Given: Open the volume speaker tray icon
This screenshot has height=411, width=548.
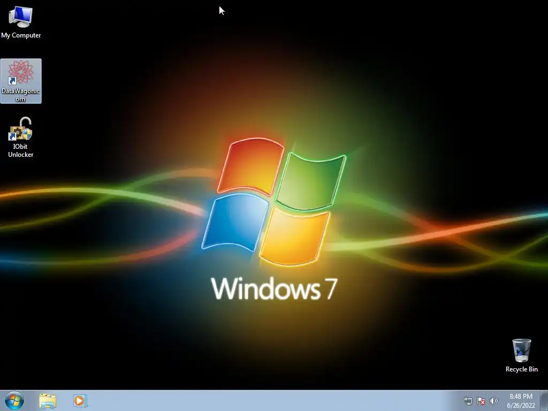Looking at the screenshot, I should [494, 401].
